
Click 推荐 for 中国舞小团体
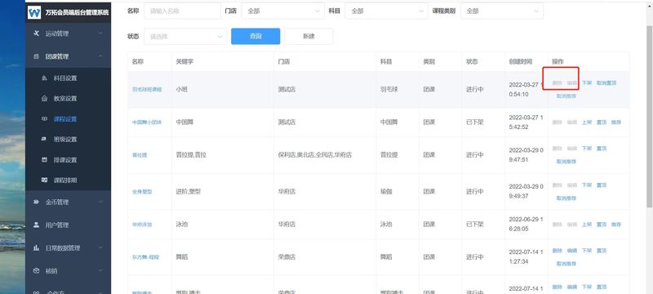pos(616,122)
